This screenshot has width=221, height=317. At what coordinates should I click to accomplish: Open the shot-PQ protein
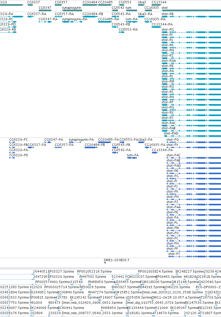(x=173, y=139)
